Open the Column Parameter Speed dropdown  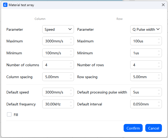point(58,29)
